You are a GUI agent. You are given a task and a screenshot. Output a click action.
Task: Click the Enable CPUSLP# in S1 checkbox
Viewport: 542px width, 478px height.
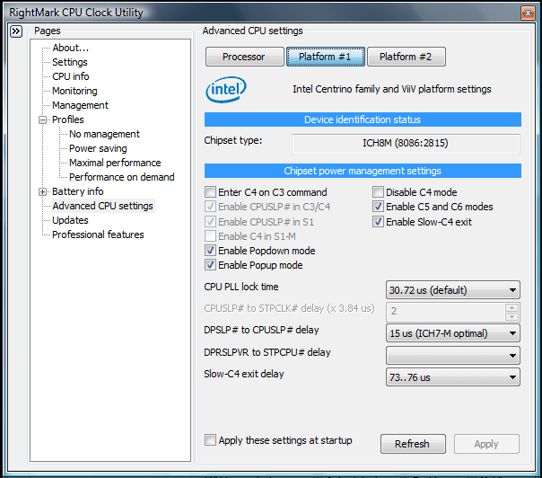click(210, 222)
